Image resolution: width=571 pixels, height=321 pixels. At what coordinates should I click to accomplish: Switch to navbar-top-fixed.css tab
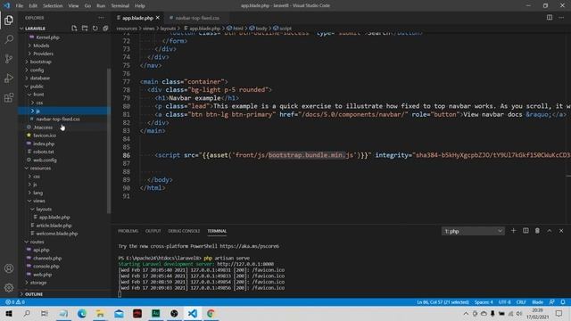(196, 18)
